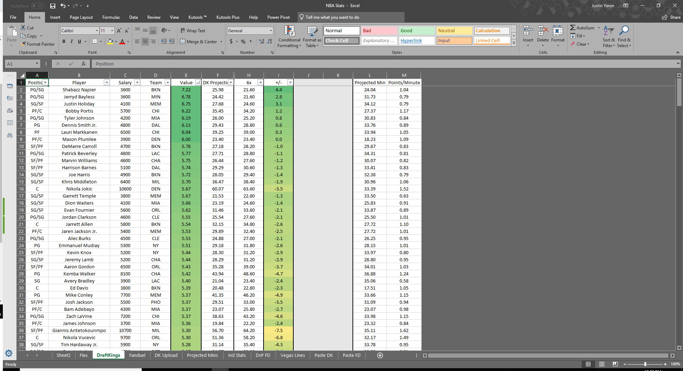
Task: Underline the selected cell text
Action: (x=79, y=41)
